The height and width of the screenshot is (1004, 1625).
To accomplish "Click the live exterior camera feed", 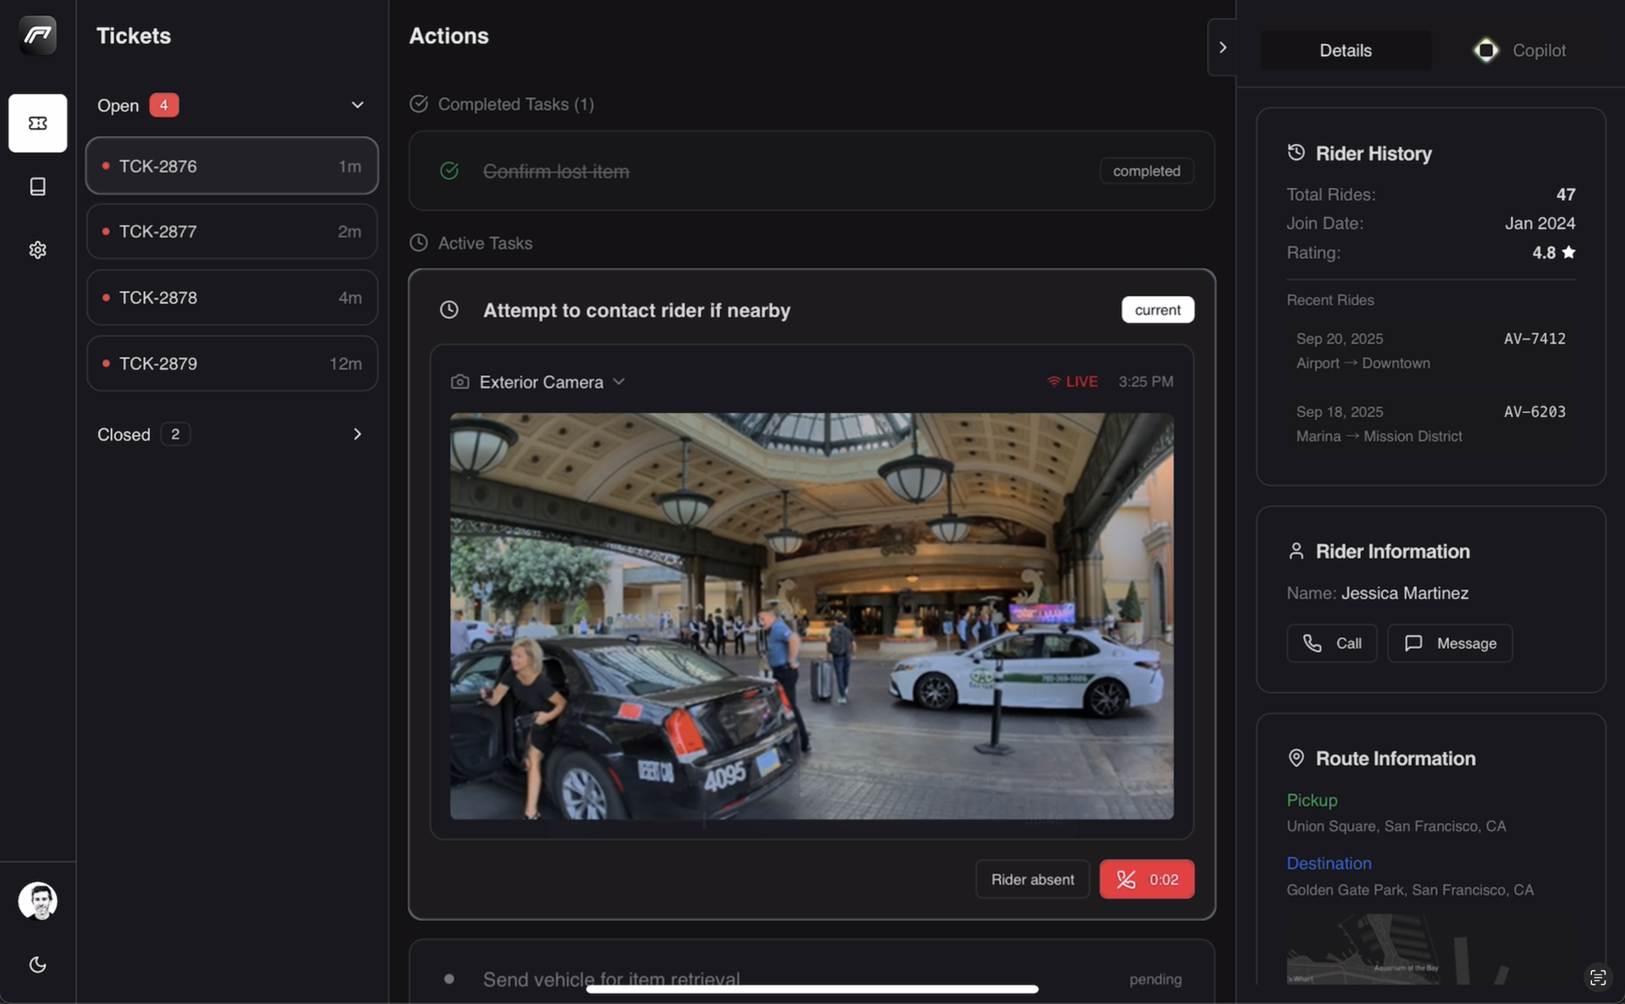I will click(x=811, y=616).
